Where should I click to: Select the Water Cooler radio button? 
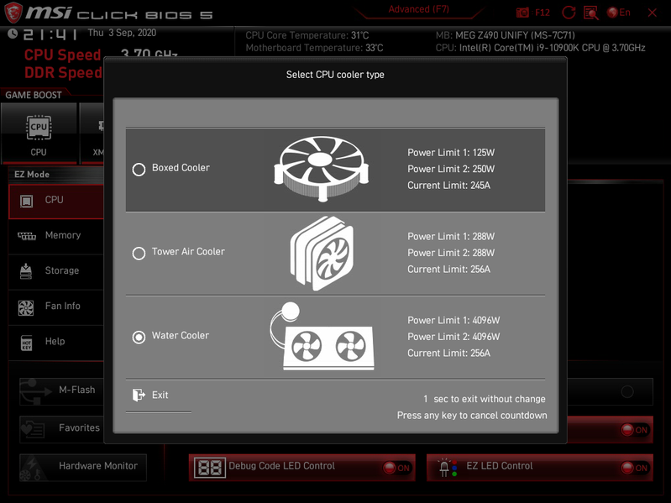click(139, 337)
